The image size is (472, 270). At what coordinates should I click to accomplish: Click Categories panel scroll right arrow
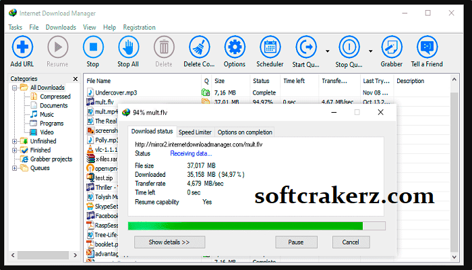75,255
